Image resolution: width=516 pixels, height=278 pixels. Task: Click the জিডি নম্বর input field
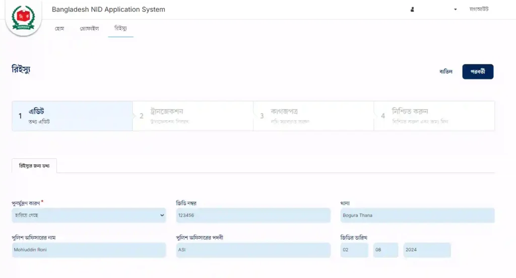[x=253, y=215]
